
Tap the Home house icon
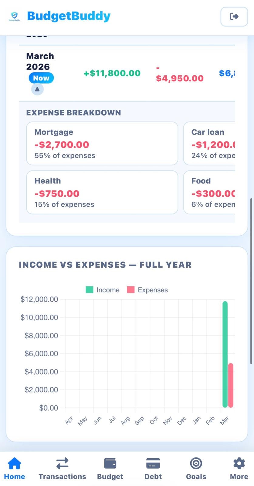(14, 464)
